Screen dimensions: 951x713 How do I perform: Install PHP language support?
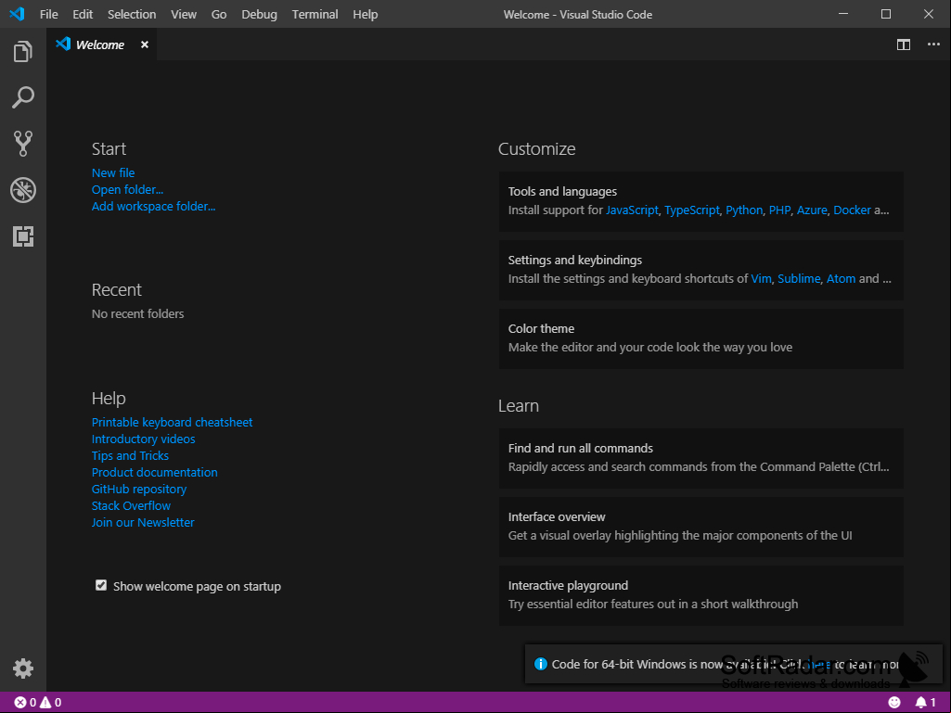(x=780, y=210)
